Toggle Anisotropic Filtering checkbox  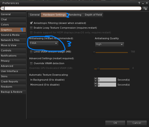point(31,23)
